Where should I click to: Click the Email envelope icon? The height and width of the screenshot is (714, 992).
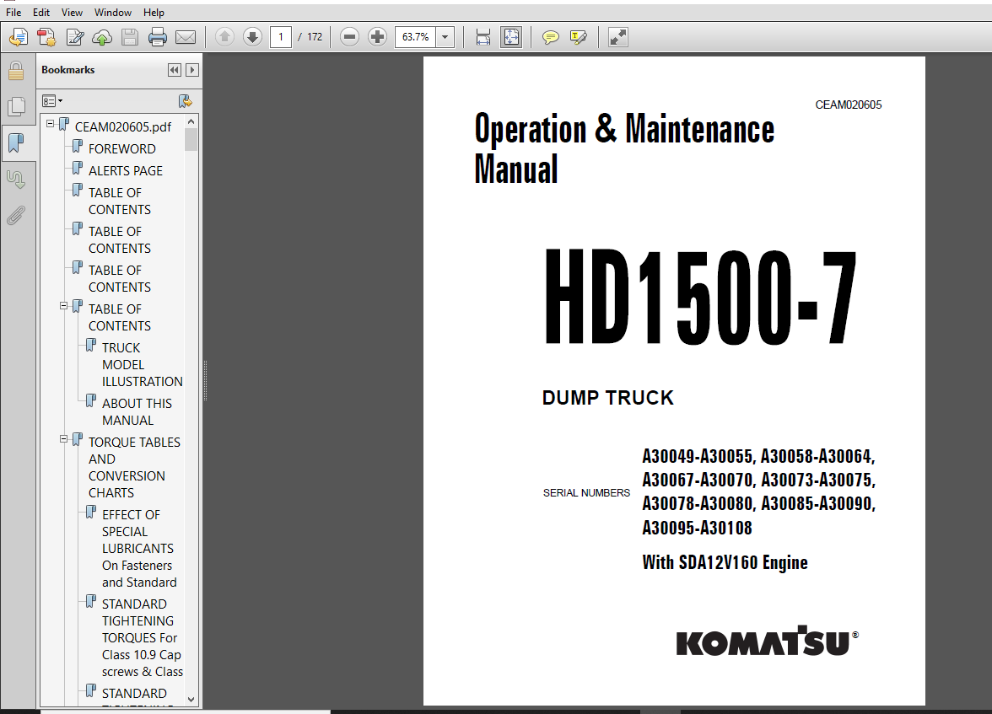186,37
